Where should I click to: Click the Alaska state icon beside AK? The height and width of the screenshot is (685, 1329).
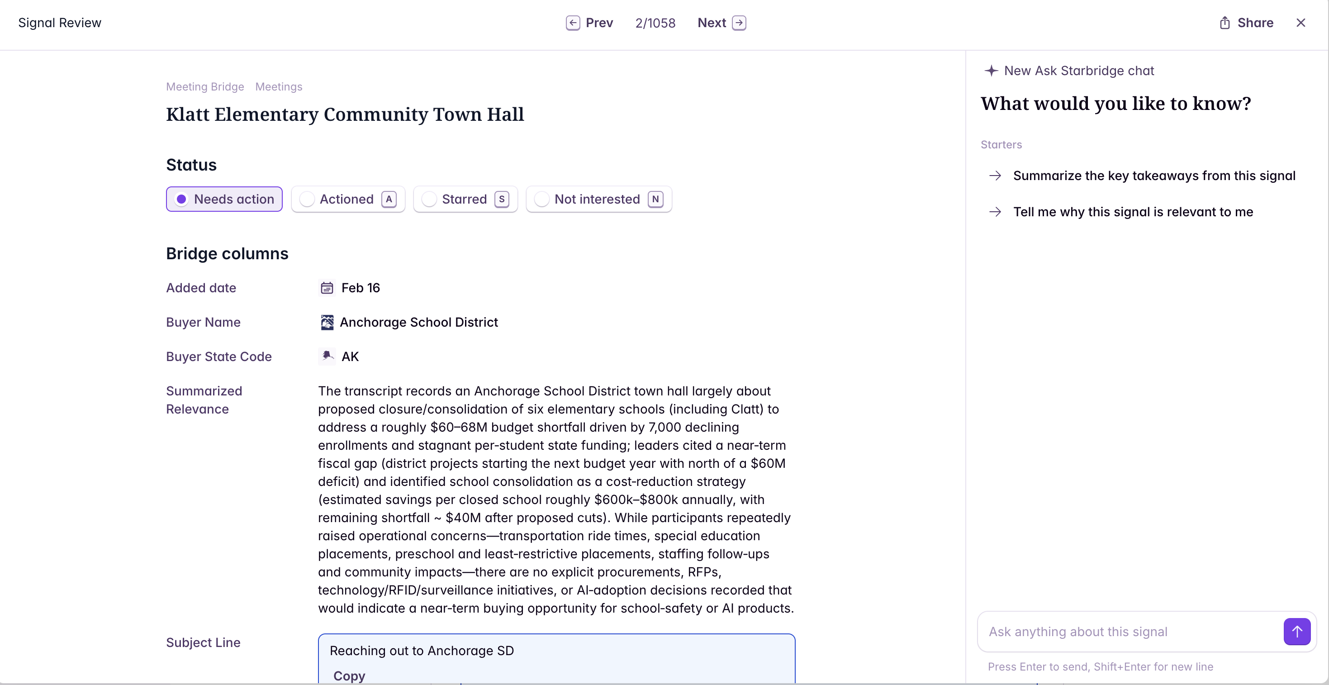[327, 356]
